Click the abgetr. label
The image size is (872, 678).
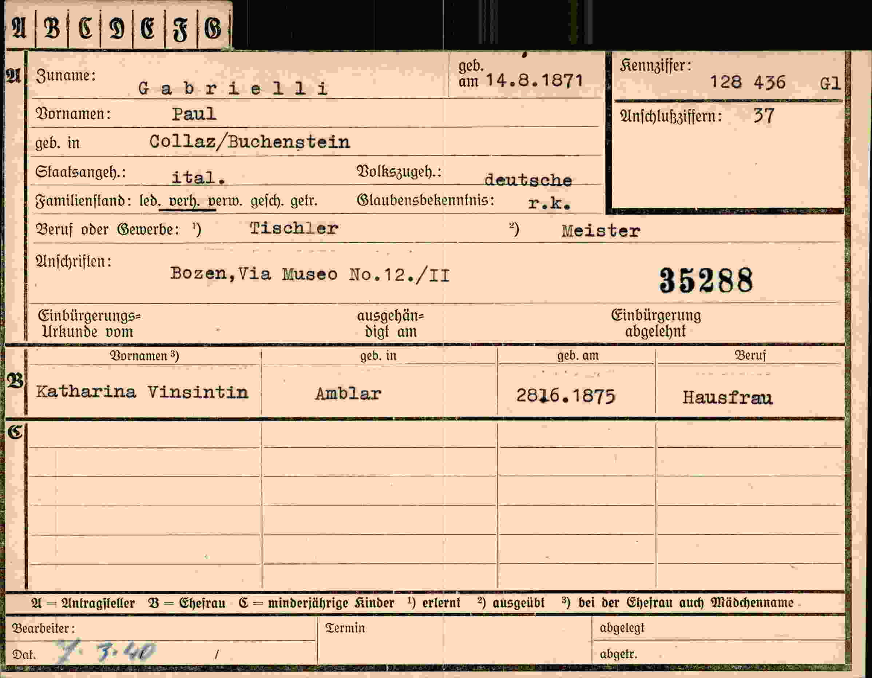pyautogui.click(x=618, y=654)
